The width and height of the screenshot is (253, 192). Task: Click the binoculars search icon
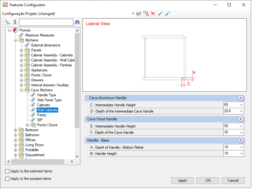[x=77, y=22]
